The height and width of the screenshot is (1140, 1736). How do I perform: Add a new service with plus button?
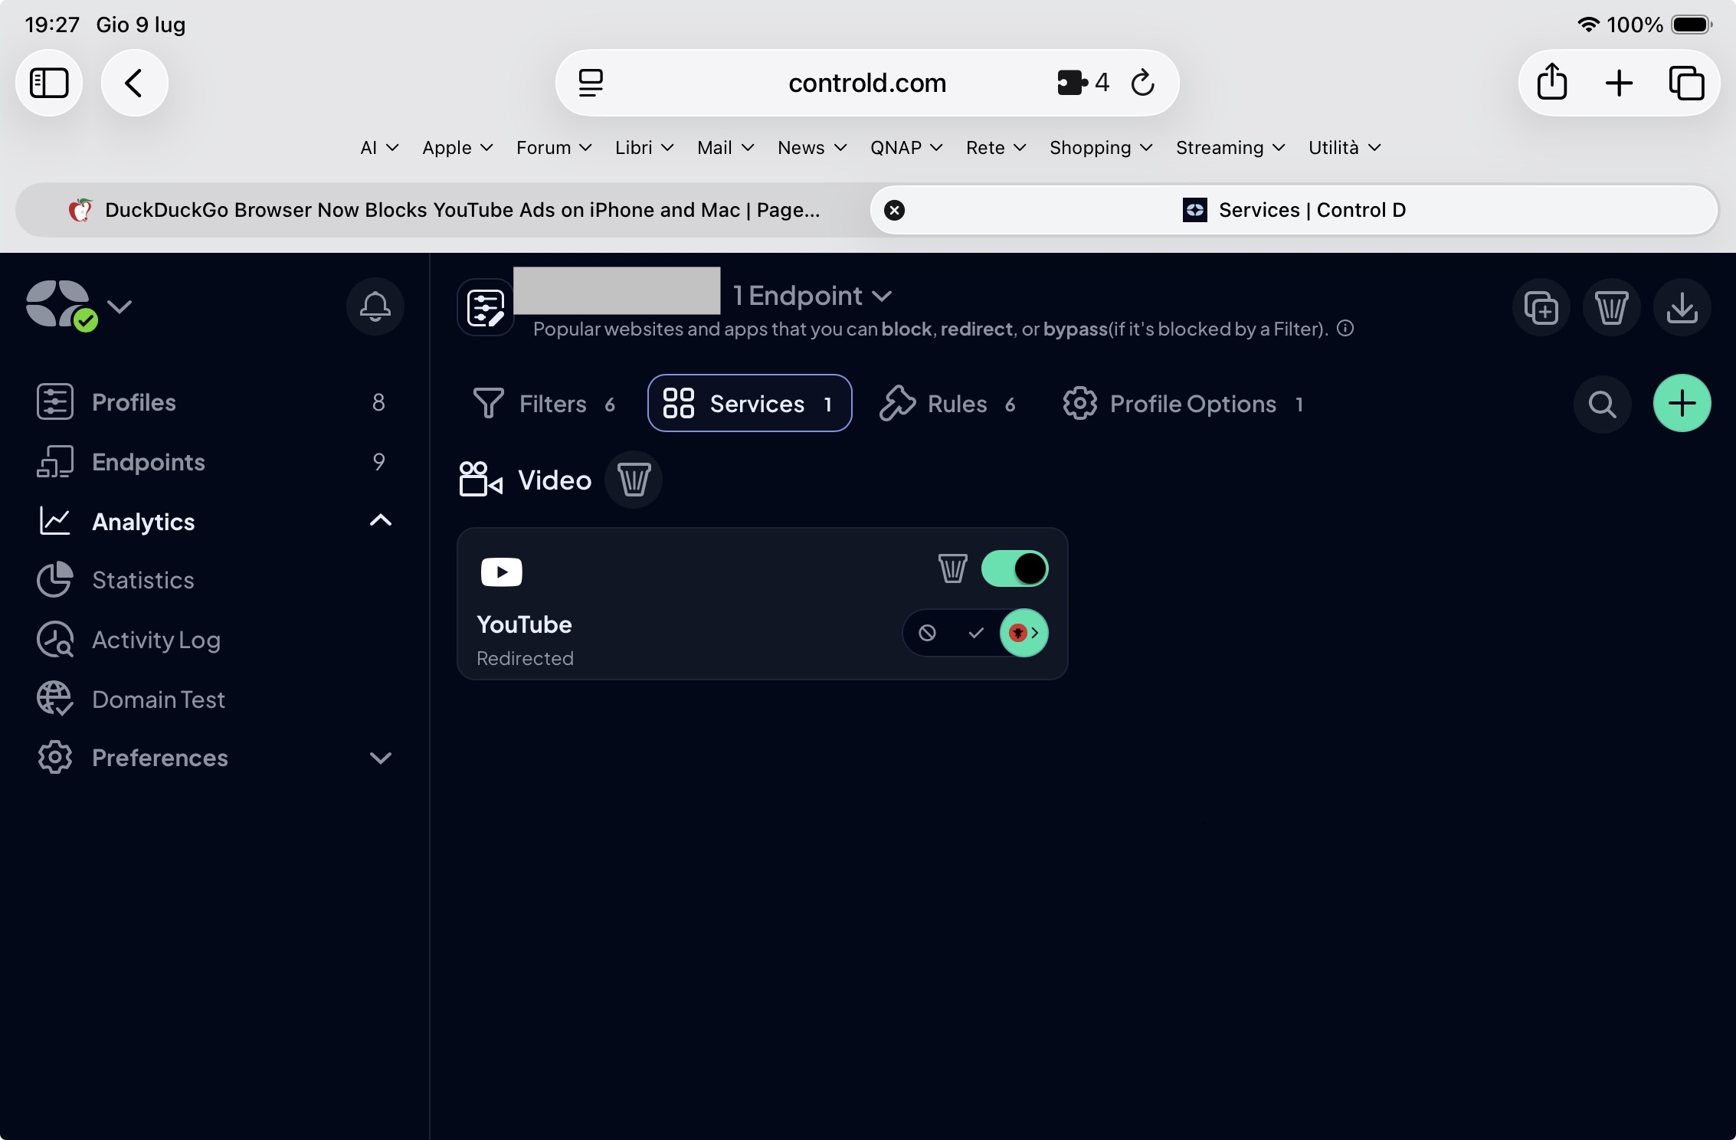click(x=1682, y=404)
